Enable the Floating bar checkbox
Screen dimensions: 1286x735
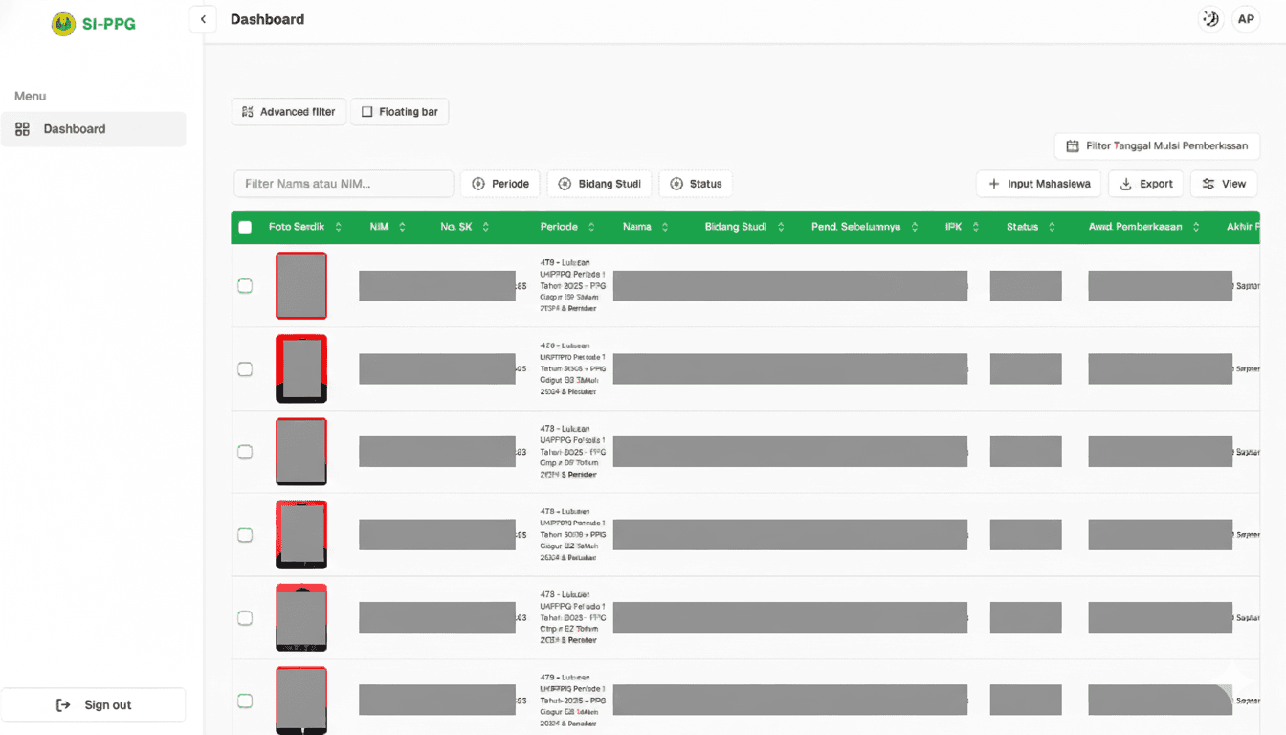366,112
